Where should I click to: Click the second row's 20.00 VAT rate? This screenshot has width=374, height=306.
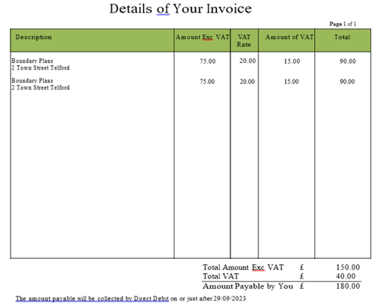247,82
